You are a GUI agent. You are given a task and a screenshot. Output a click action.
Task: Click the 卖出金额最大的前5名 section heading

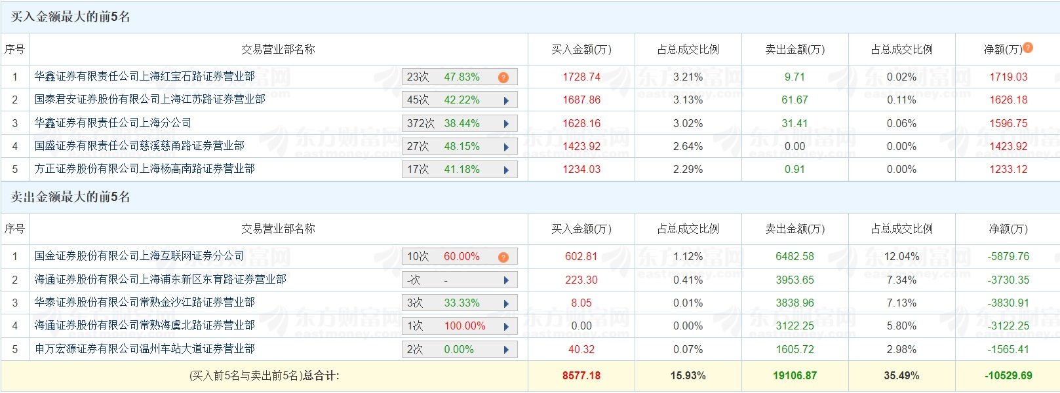[x=70, y=196]
